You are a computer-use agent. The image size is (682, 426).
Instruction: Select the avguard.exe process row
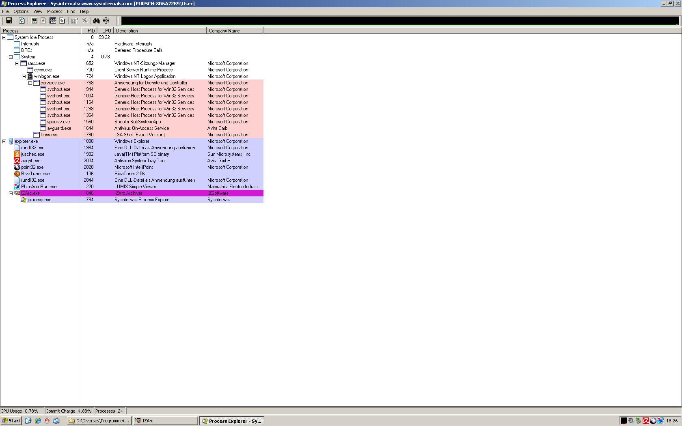tap(132, 128)
